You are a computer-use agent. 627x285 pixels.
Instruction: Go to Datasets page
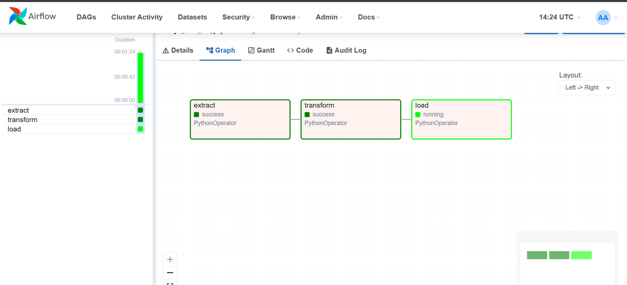192,17
